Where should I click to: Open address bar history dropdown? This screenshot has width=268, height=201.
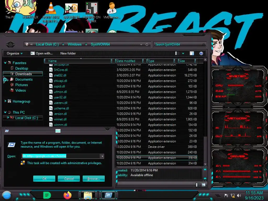point(141,44)
